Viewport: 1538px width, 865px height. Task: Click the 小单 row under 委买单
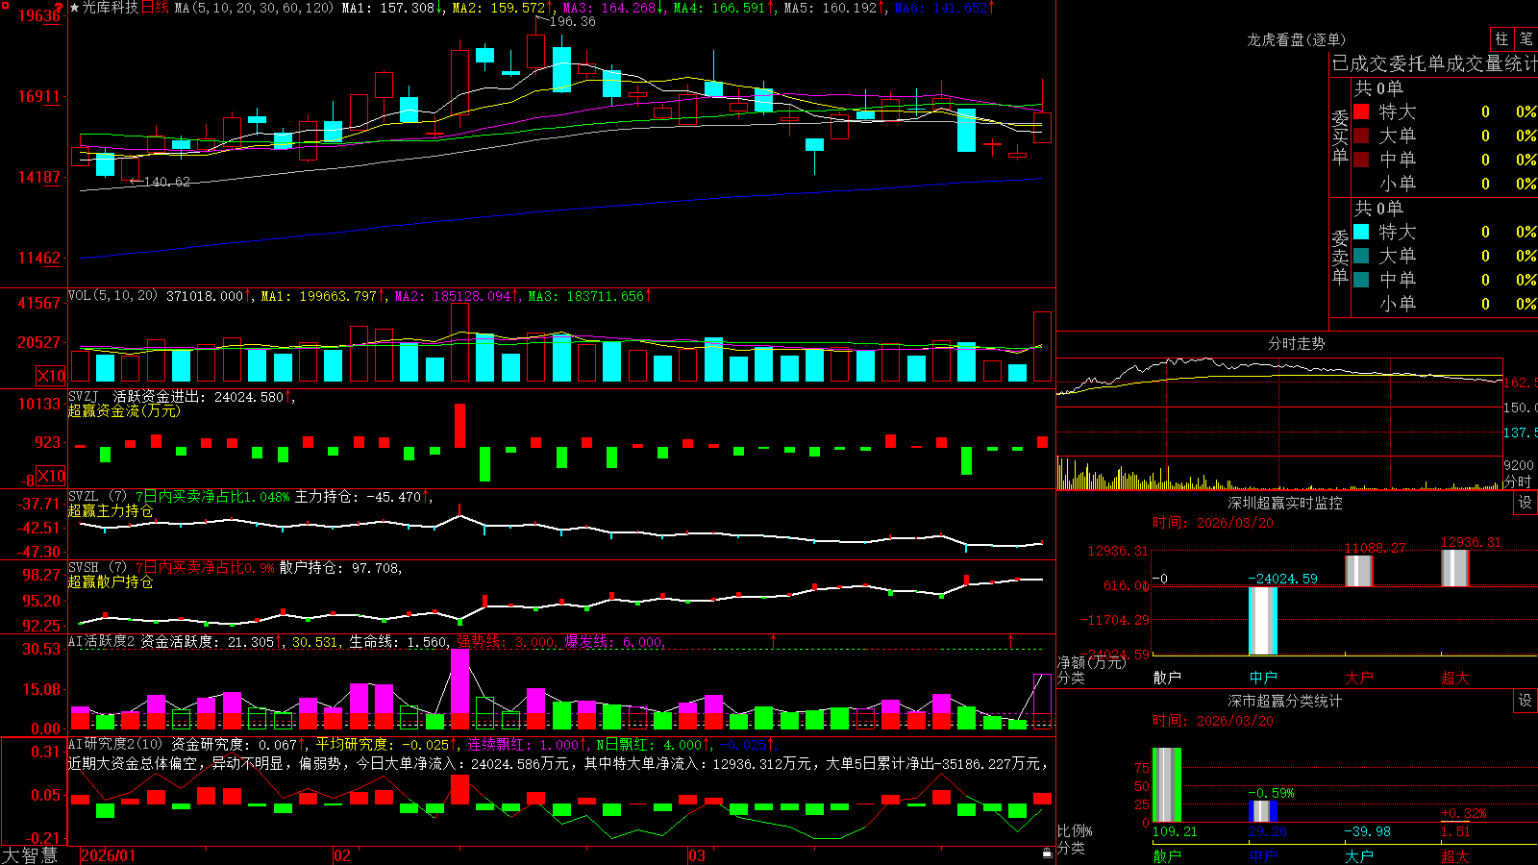[1445, 184]
